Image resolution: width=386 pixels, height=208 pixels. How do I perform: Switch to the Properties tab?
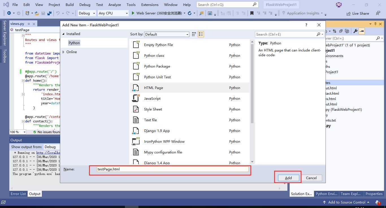[374, 194]
